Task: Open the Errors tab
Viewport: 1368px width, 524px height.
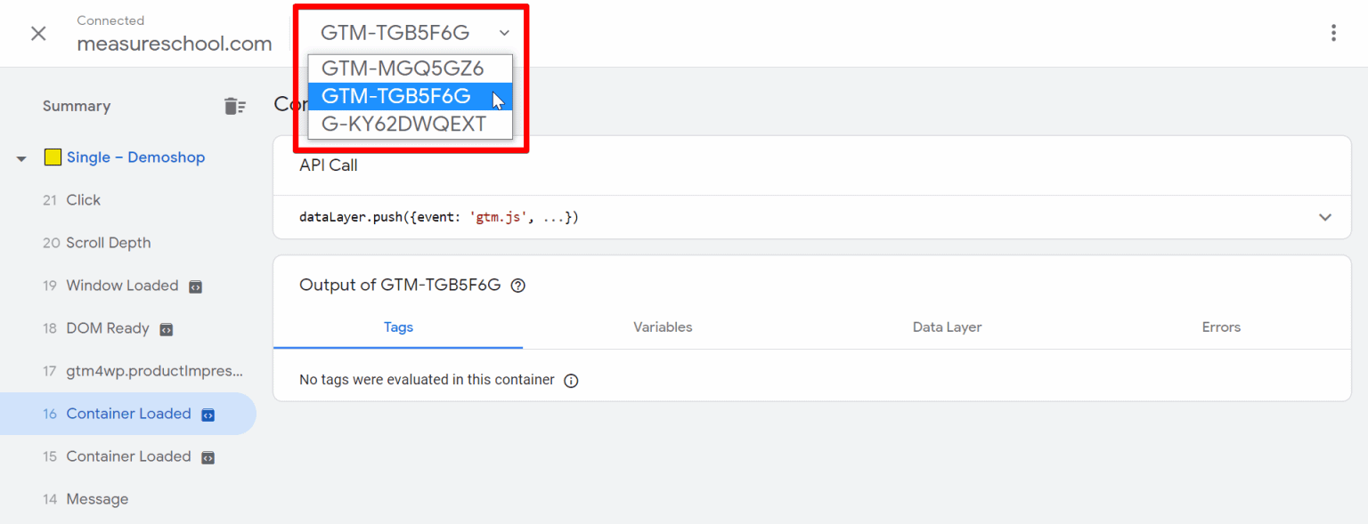Action: 1221,327
